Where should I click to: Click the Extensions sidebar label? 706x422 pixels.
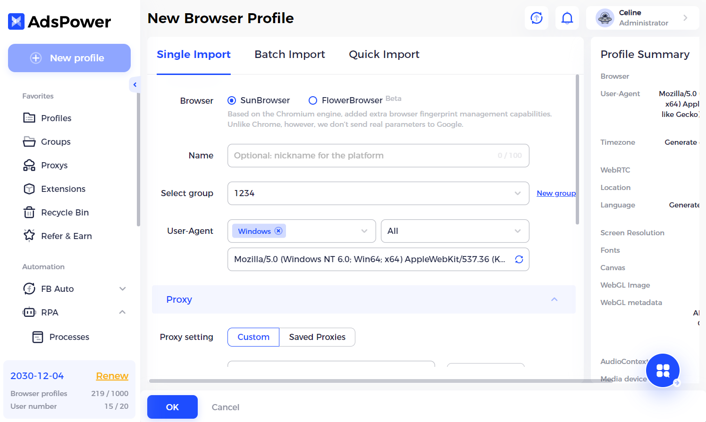point(63,189)
